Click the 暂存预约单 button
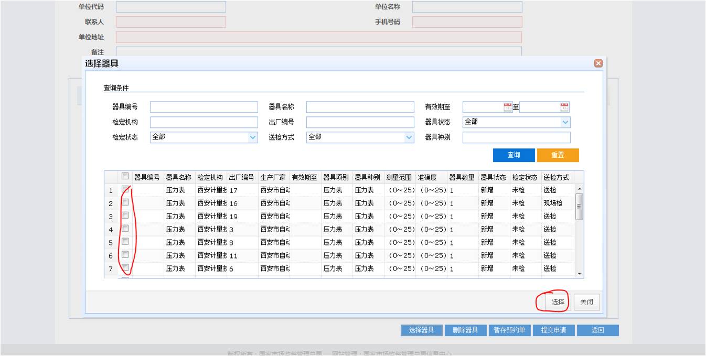 (x=509, y=330)
